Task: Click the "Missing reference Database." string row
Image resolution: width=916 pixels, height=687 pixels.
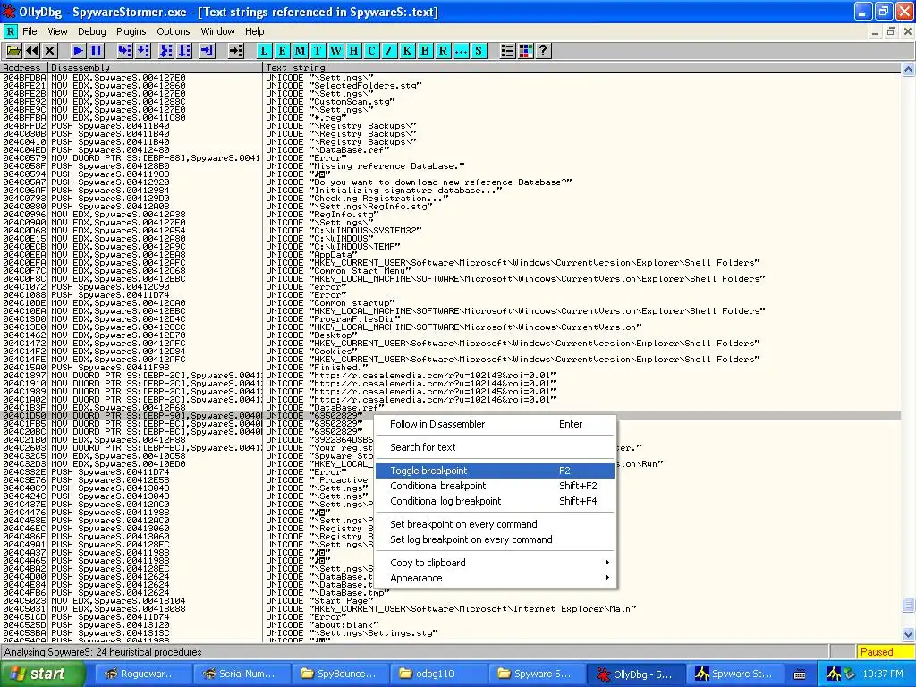Action: click(x=451, y=166)
